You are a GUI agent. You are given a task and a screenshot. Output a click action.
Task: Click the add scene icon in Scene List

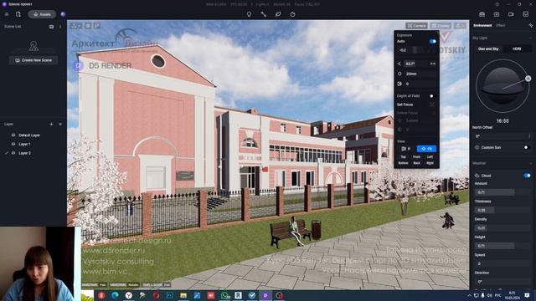tap(51, 26)
